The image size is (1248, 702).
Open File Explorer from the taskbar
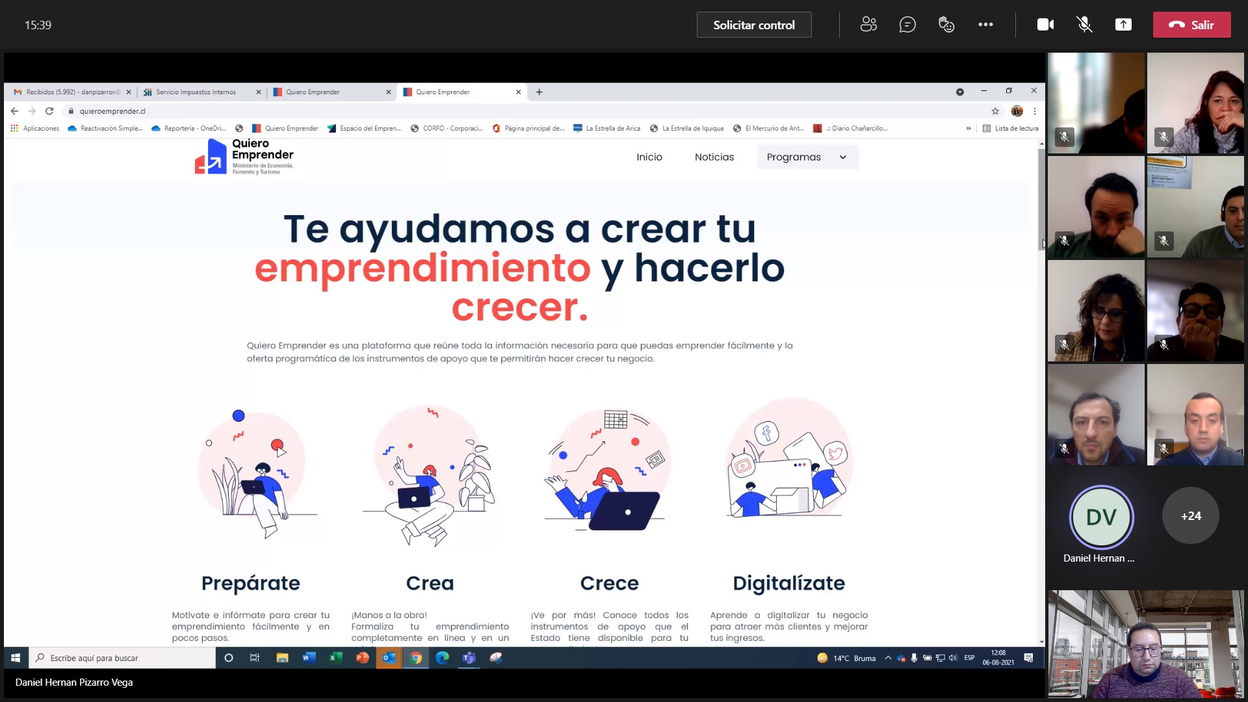[x=282, y=658]
